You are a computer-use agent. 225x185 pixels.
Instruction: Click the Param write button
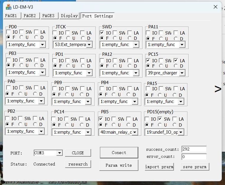point(119,165)
